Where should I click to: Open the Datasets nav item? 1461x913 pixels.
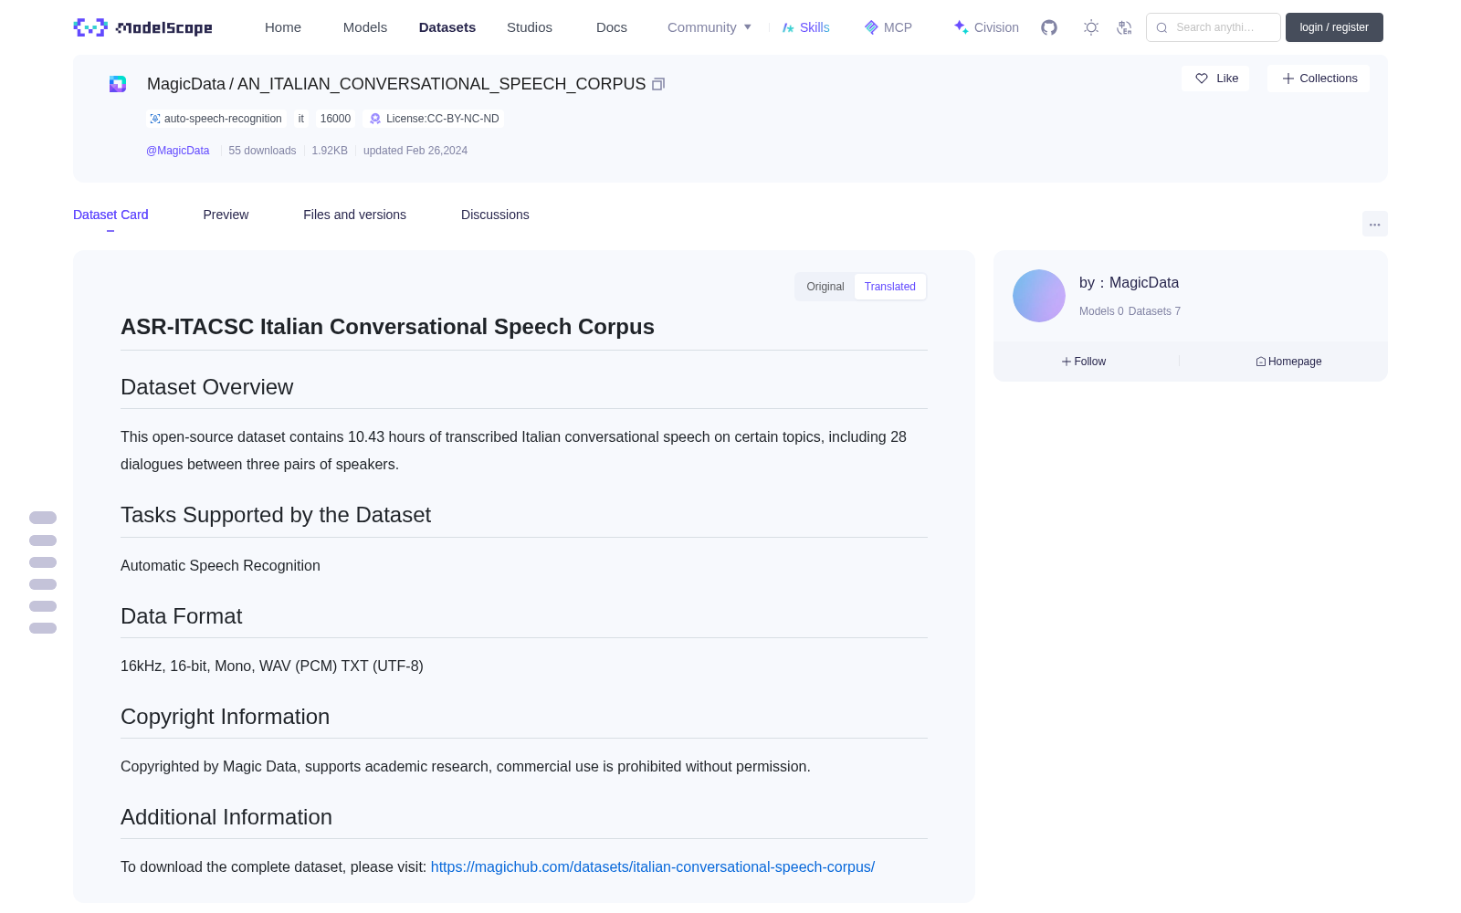(x=447, y=27)
